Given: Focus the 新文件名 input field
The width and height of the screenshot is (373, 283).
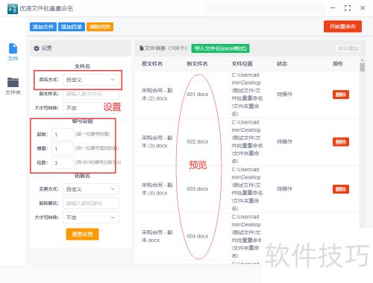Looking at the screenshot, I should [91, 94].
